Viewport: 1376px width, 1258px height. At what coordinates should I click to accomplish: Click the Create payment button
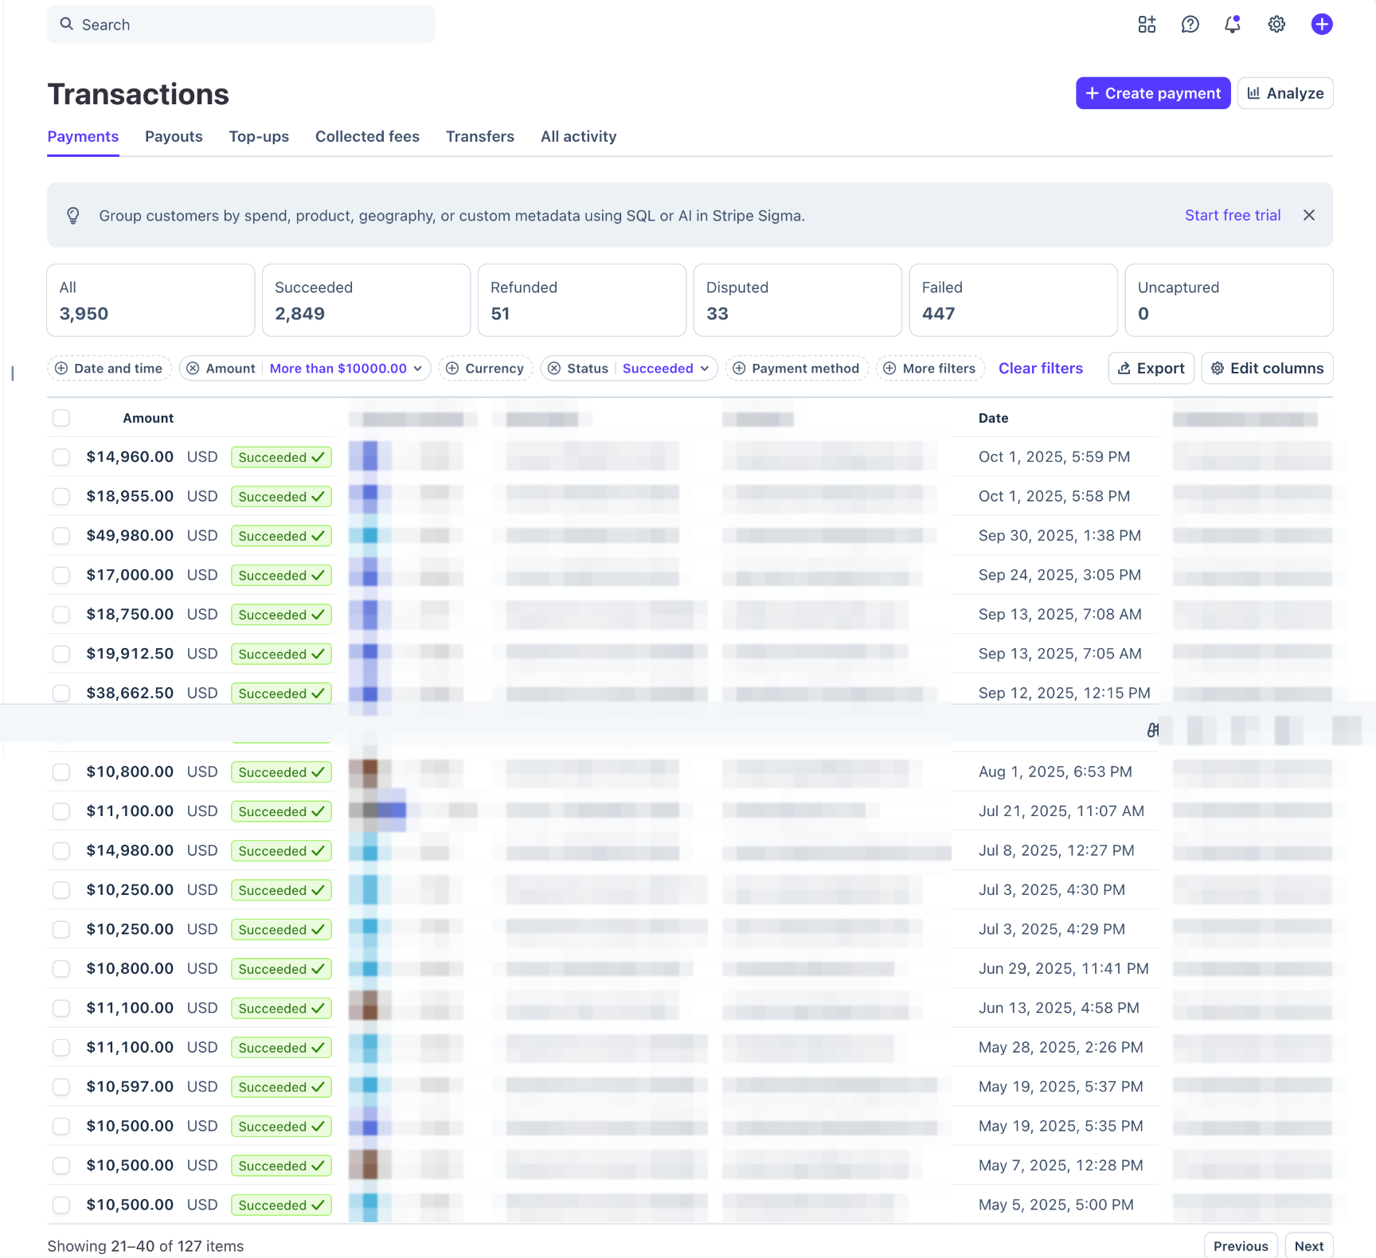tap(1153, 93)
